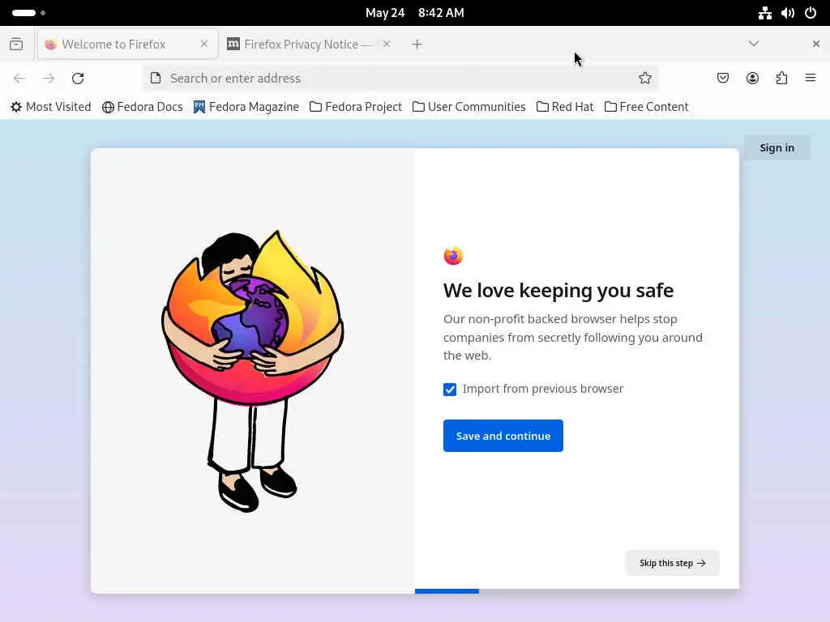Click the We love keeping you safe heading
The width and height of the screenshot is (830, 622).
click(x=558, y=291)
